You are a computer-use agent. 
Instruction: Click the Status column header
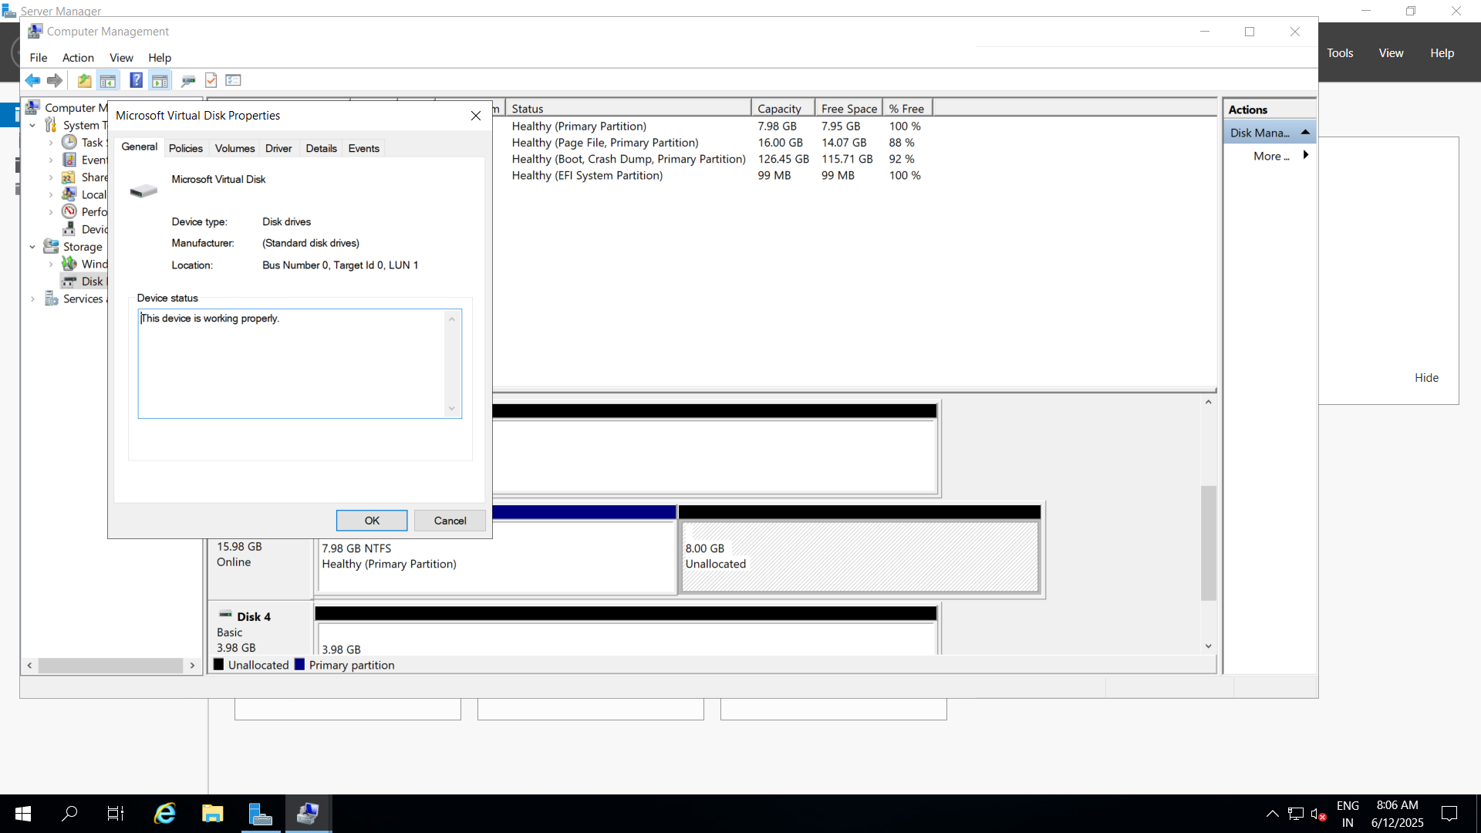pyautogui.click(x=628, y=109)
